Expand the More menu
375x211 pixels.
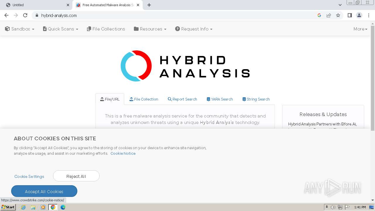click(360, 29)
